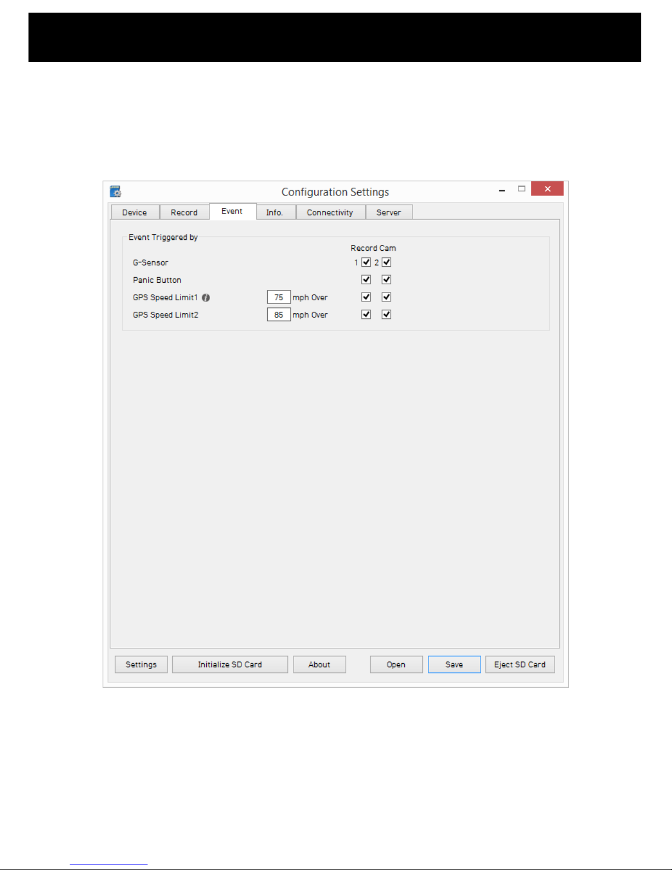The height and width of the screenshot is (870, 672).
Task: Click the GPS Speed Limit2 label
Action: [x=166, y=315]
